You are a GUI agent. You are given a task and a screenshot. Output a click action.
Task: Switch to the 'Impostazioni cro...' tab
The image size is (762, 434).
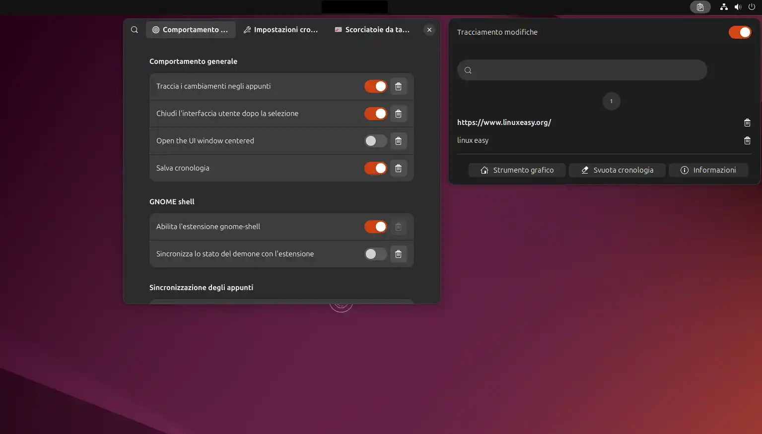pos(281,29)
